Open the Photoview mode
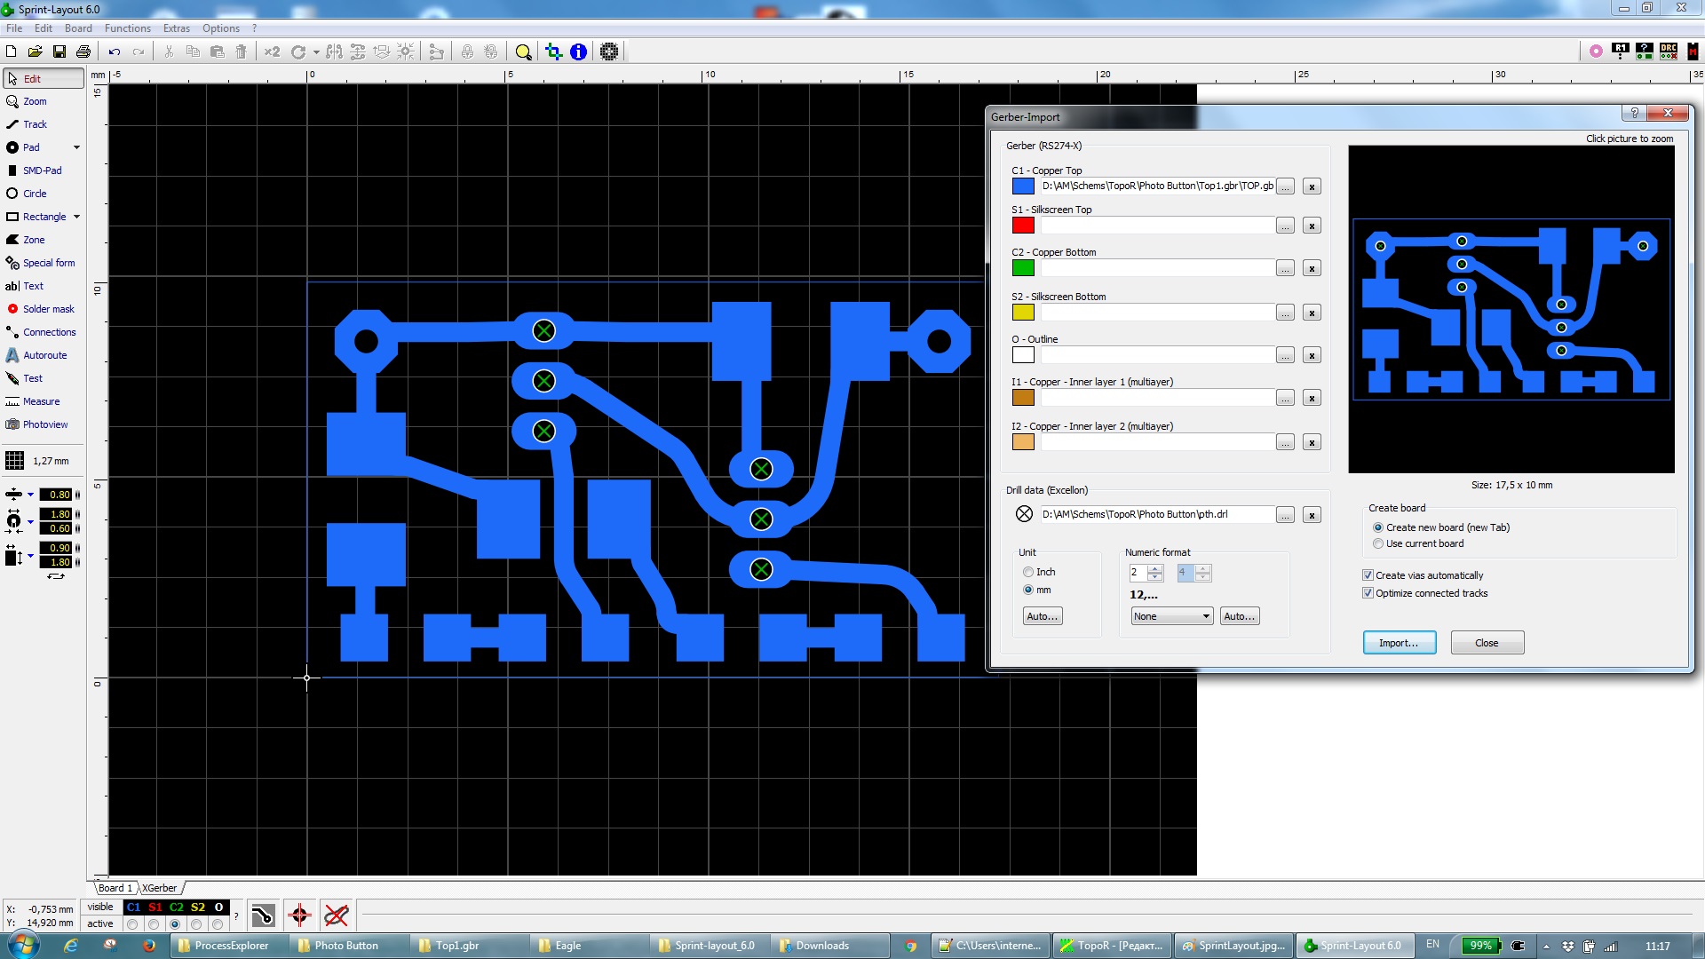Image resolution: width=1705 pixels, height=959 pixels. tap(44, 424)
